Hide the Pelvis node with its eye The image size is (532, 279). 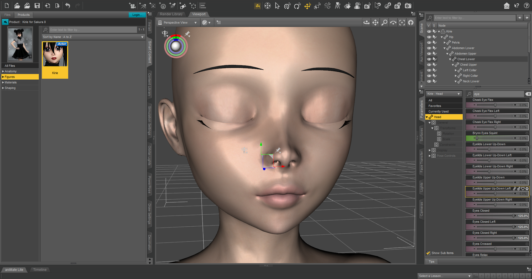click(x=429, y=42)
